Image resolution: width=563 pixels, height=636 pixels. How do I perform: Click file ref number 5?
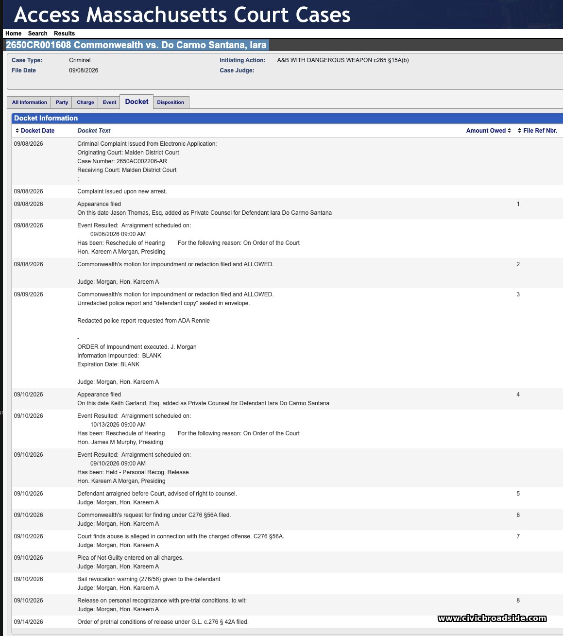518,494
